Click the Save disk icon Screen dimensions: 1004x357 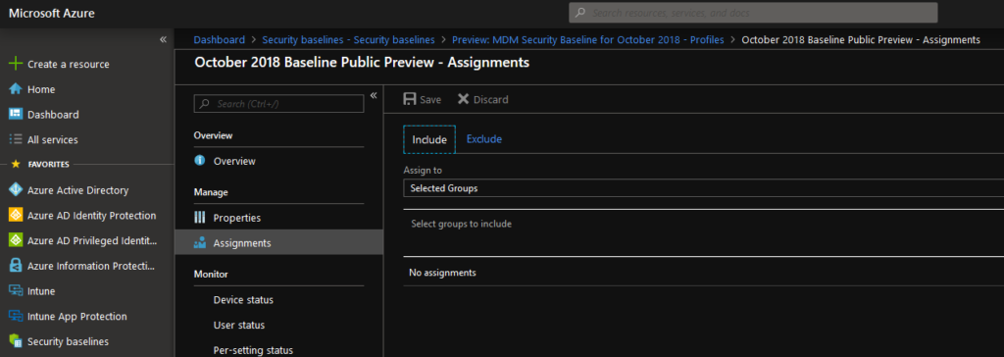tap(410, 99)
